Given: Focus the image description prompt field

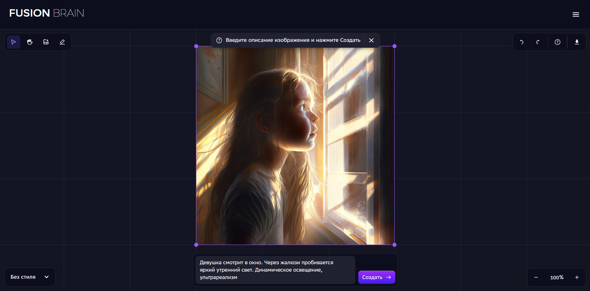Looking at the screenshot, I should click(x=275, y=270).
